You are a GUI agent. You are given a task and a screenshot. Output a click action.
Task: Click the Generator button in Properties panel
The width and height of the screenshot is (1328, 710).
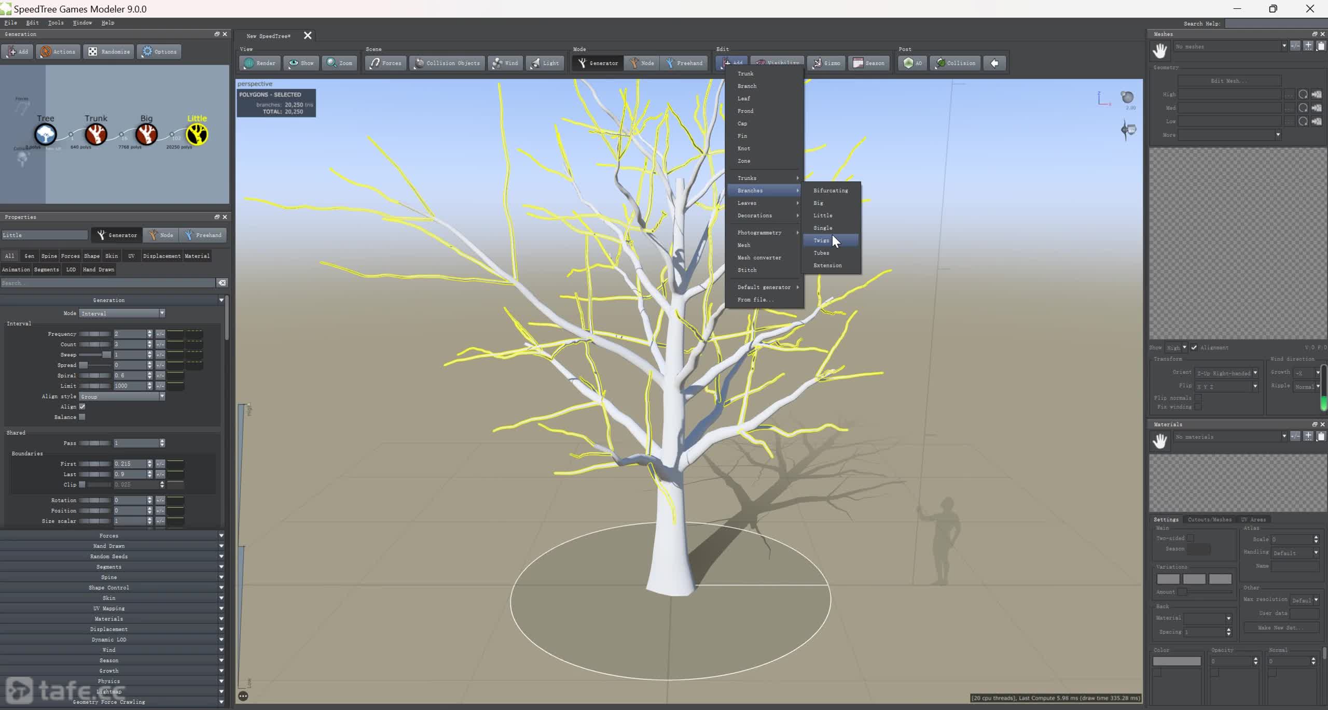point(117,235)
